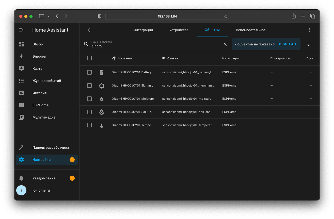Select all objects with header checkbox
Image resolution: width=334 pixels, height=219 pixels.
(89, 58)
